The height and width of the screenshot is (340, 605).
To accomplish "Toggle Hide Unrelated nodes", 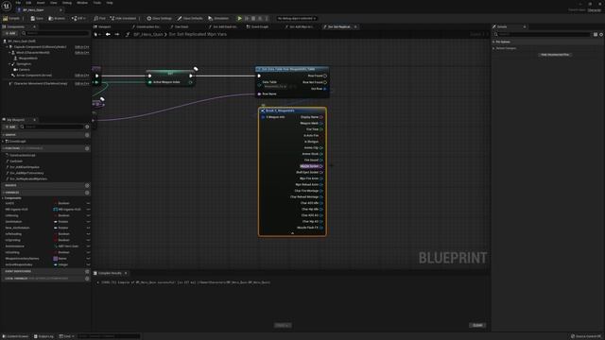I will [123, 18].
